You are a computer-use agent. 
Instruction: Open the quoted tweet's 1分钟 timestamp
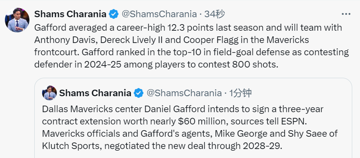241,93
